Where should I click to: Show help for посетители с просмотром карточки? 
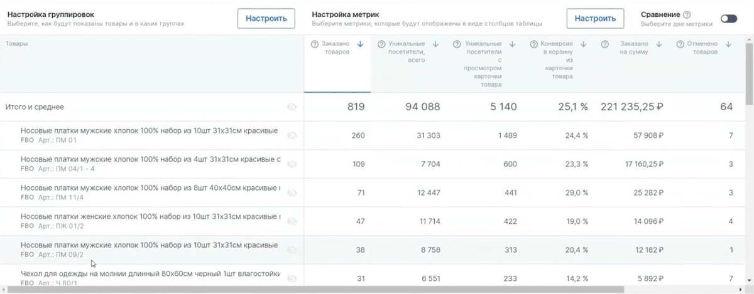(x=457, y=44)
